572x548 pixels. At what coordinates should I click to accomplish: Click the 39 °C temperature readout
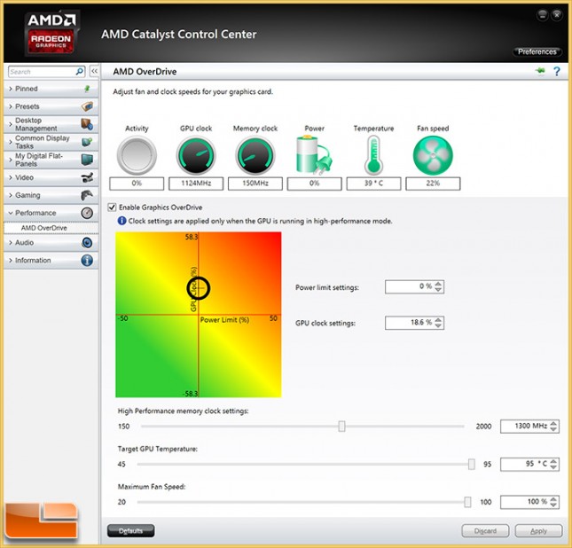point(373,184)
